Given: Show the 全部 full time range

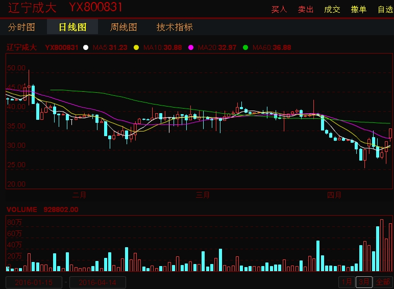Looking at the screenshot, I should point(383,282).
